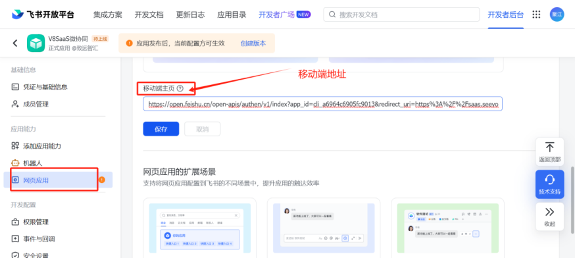The width and height of the screenshot is (575, 258).
Task: Go back using the left chevron arrow
Action: point(15,43)
